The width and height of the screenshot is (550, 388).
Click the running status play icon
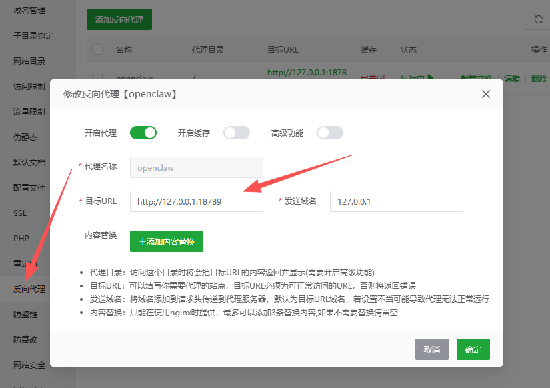pos(431,77)
